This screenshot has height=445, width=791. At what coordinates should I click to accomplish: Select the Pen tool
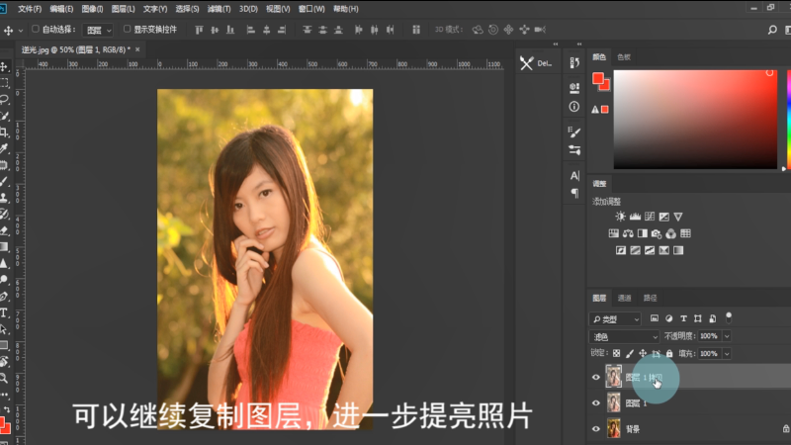(5, 296)
